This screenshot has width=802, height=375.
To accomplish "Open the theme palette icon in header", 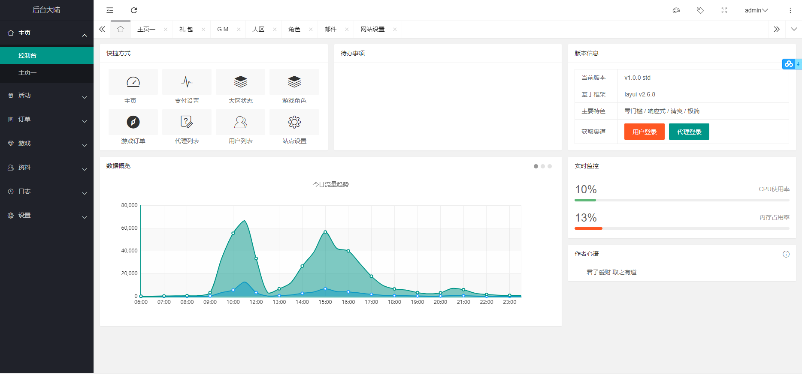I will pyautogui.click(x=676, y=10).
